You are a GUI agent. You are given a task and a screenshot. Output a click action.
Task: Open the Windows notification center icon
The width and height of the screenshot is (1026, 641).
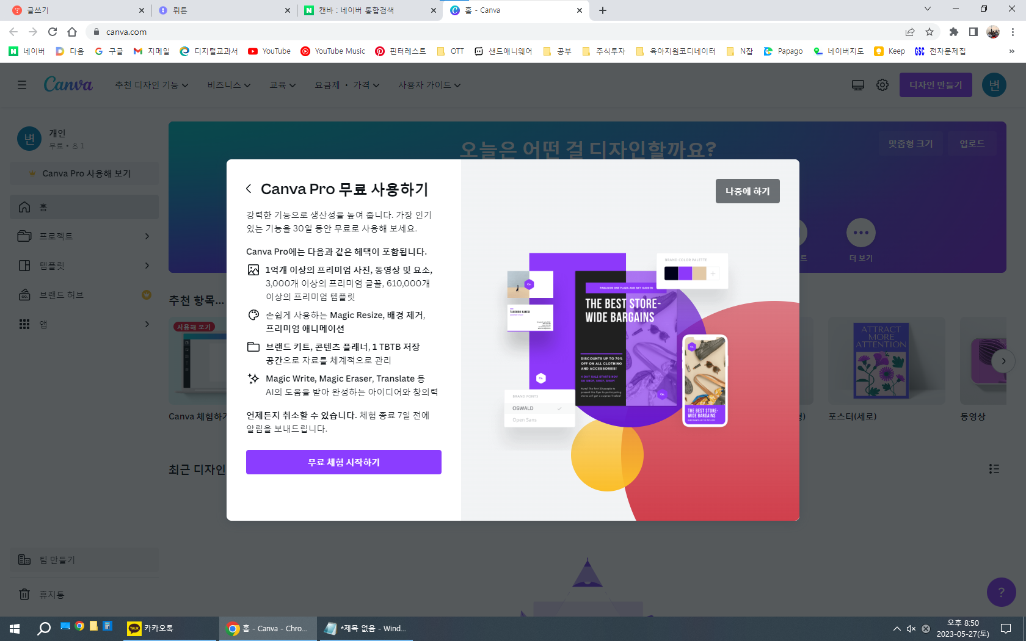pyautogui.click(x=1006, y=628)
